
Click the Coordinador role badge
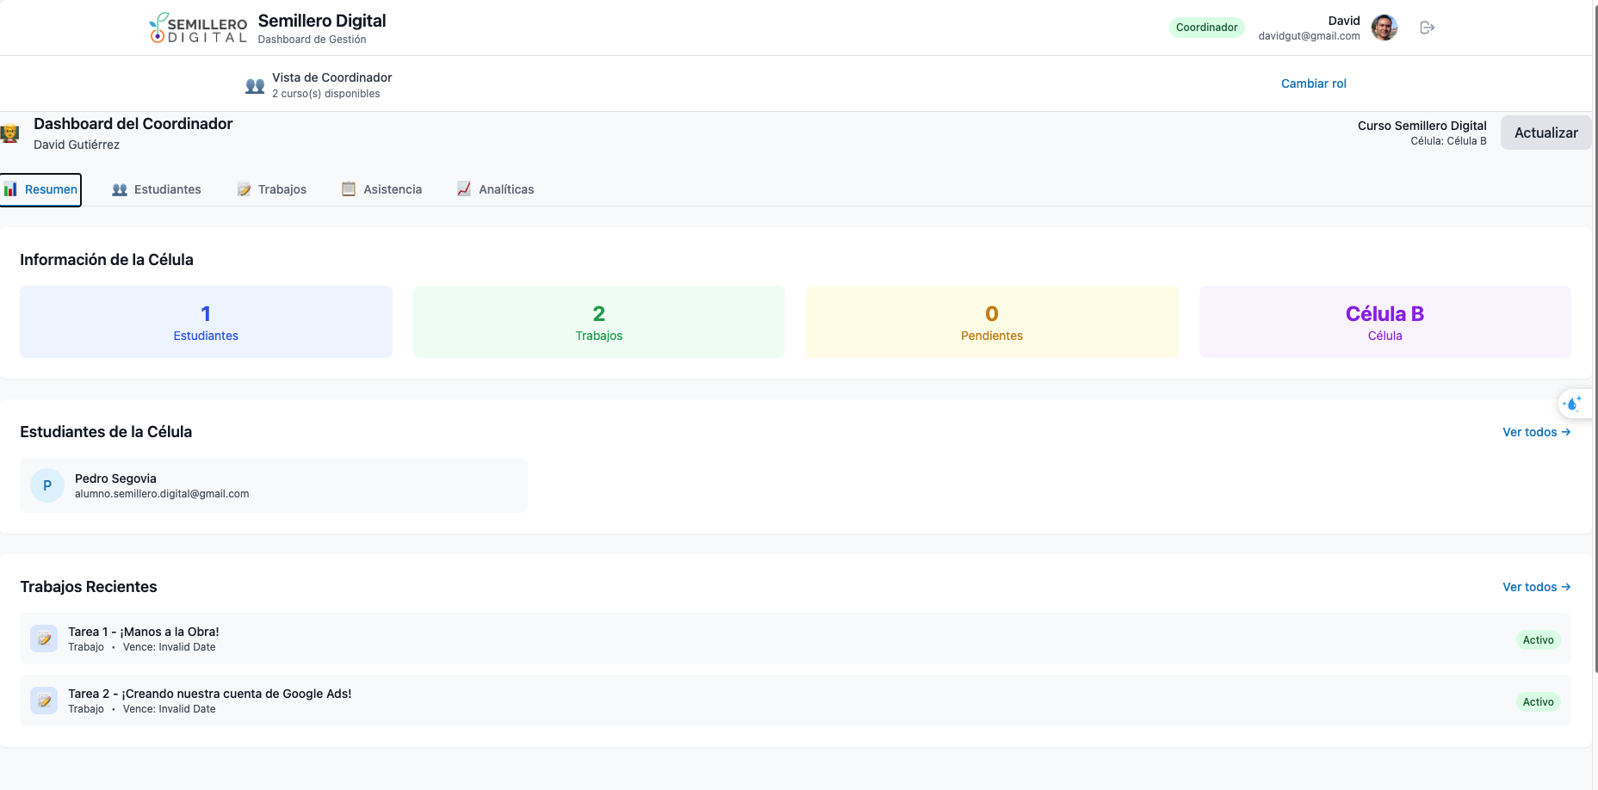(1207, 28)
